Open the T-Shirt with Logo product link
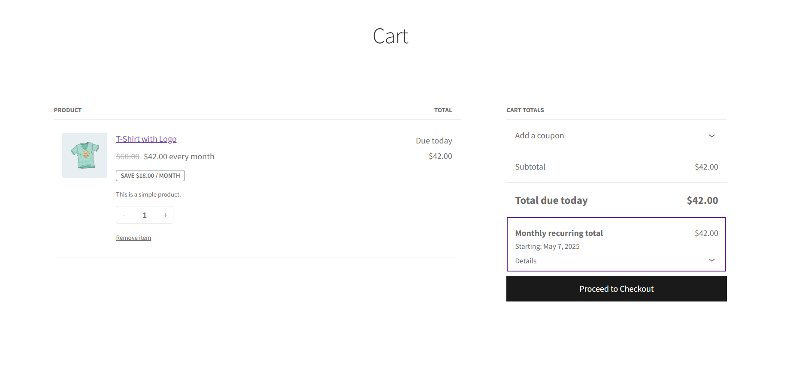The image size is (790, 370). point(146,139)
